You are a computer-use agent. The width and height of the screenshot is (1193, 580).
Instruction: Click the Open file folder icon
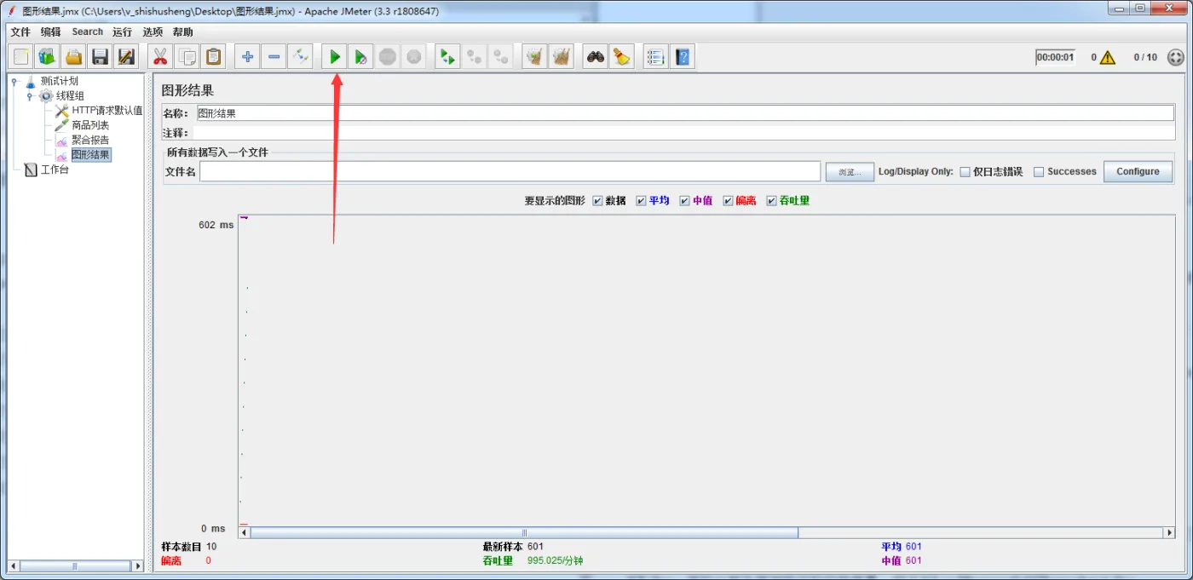[x=74, y=57]
